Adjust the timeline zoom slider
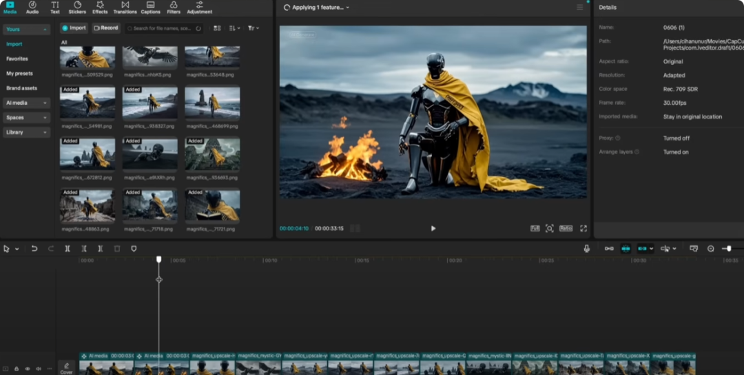The height and width of the screenshot is (375, 744). tap(729, 248)
